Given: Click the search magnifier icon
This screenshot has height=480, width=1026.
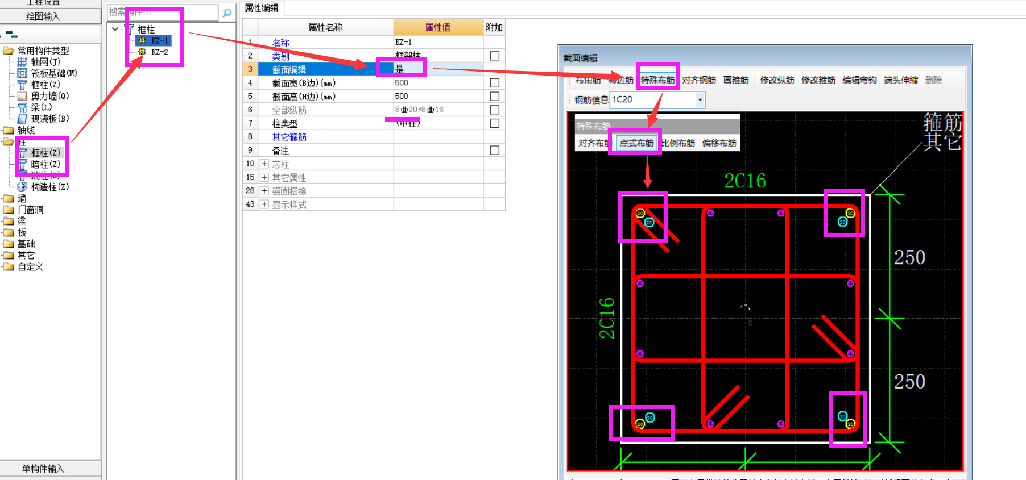Looking at the screenshot, I should 227,12.
